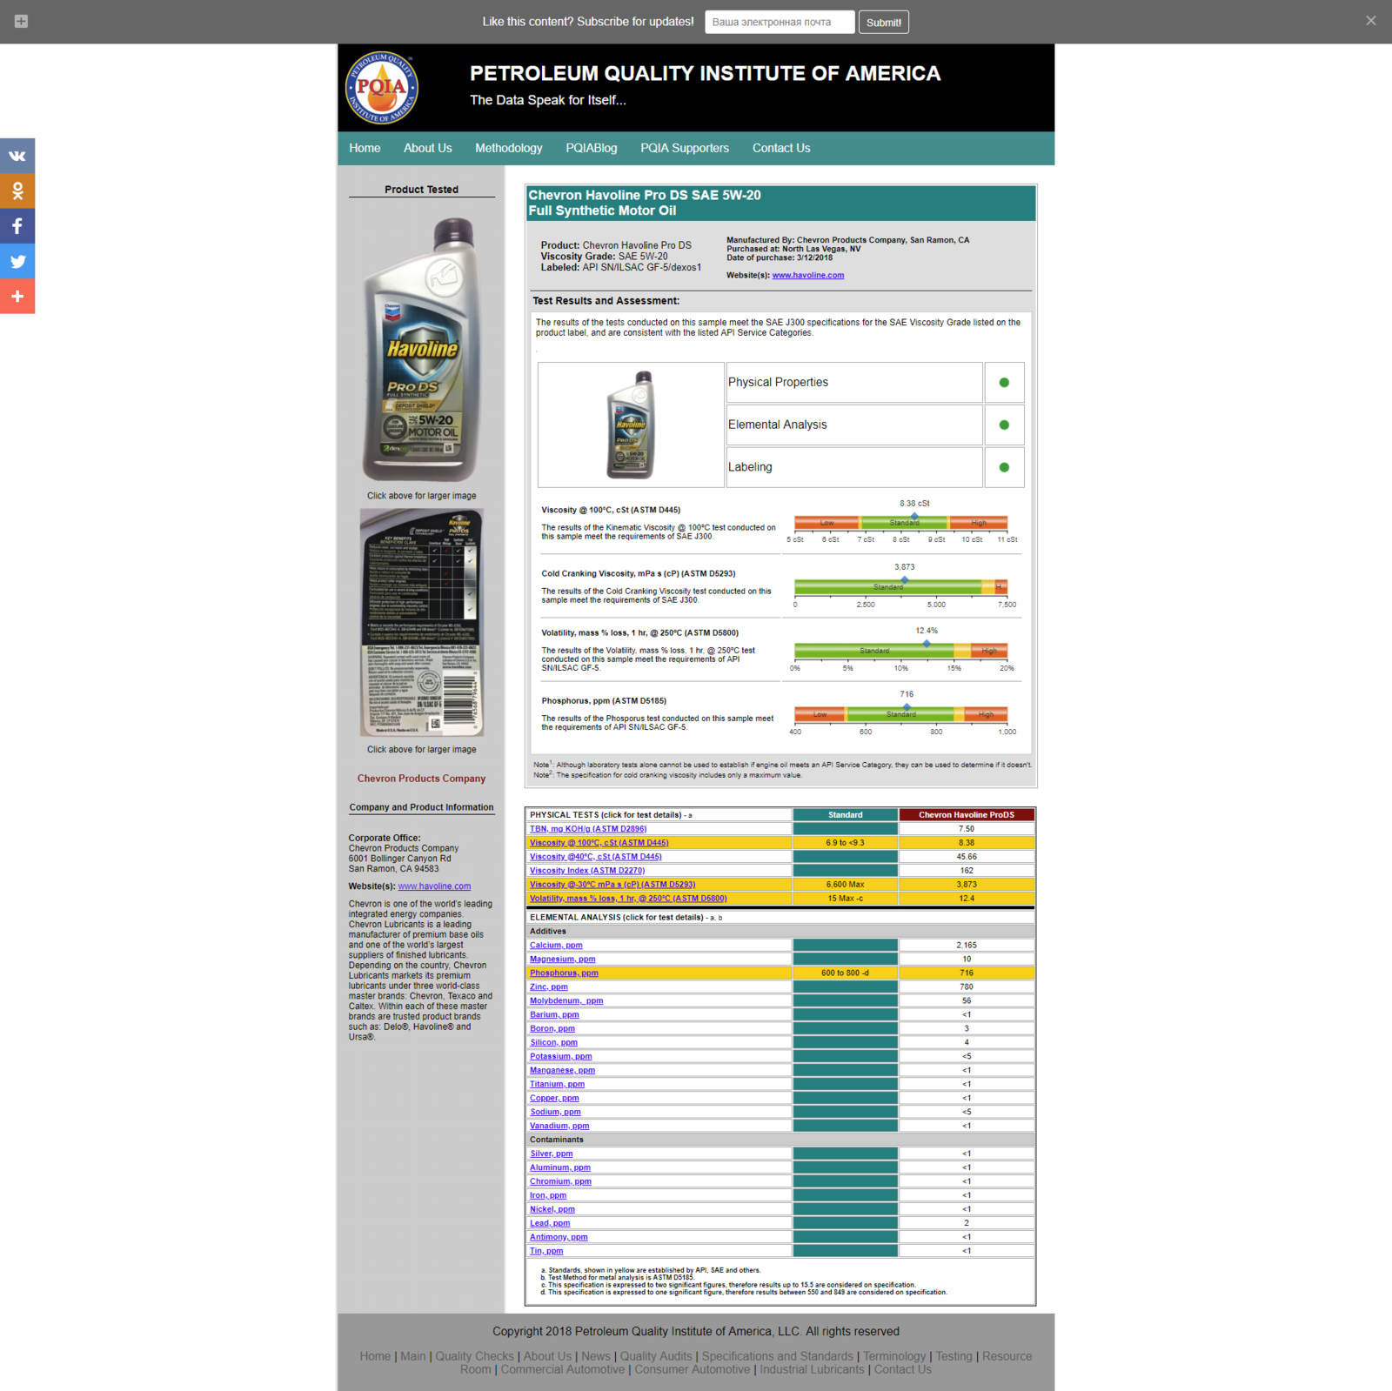Click the Submit! button
This screenshot has height=1391, width=1392.
[883, 22]
